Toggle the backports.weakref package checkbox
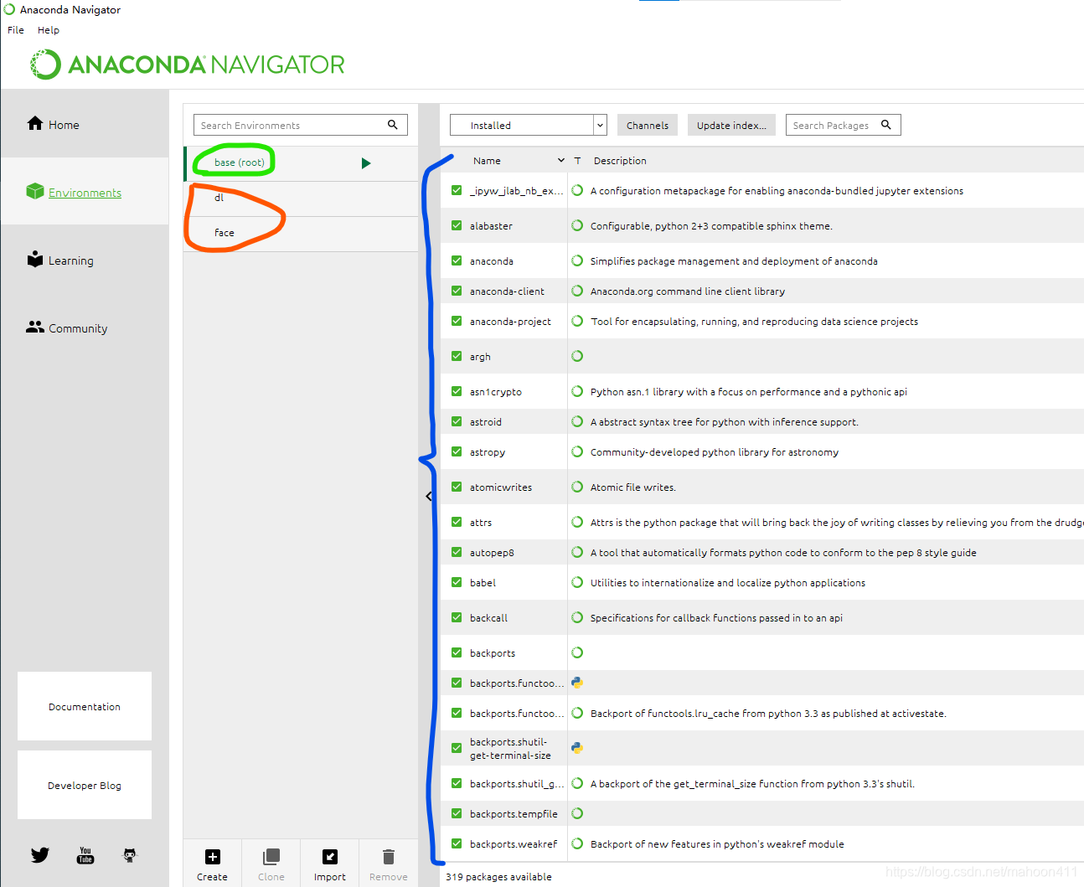 coord(457,843)
